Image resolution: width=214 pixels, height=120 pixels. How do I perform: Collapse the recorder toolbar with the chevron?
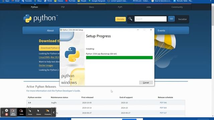(x=54, y=113)
